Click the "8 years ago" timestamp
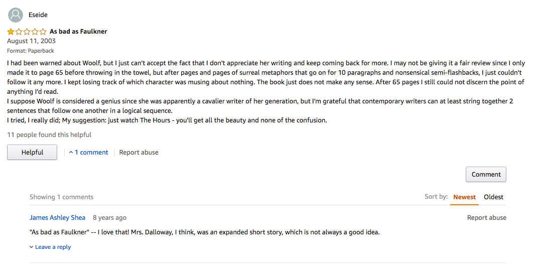The image size is (544, 270). click(109, 218)
